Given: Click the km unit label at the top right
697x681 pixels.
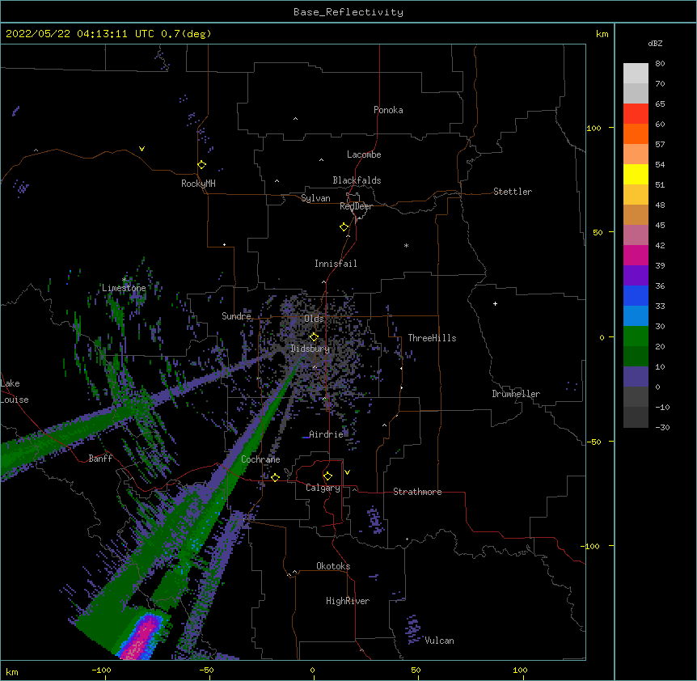Looking at the screenshot, I should pos(602,34).
